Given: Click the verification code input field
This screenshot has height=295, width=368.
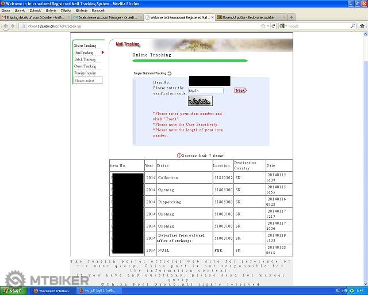Looking at the screenshot, I should coord(205,90).
